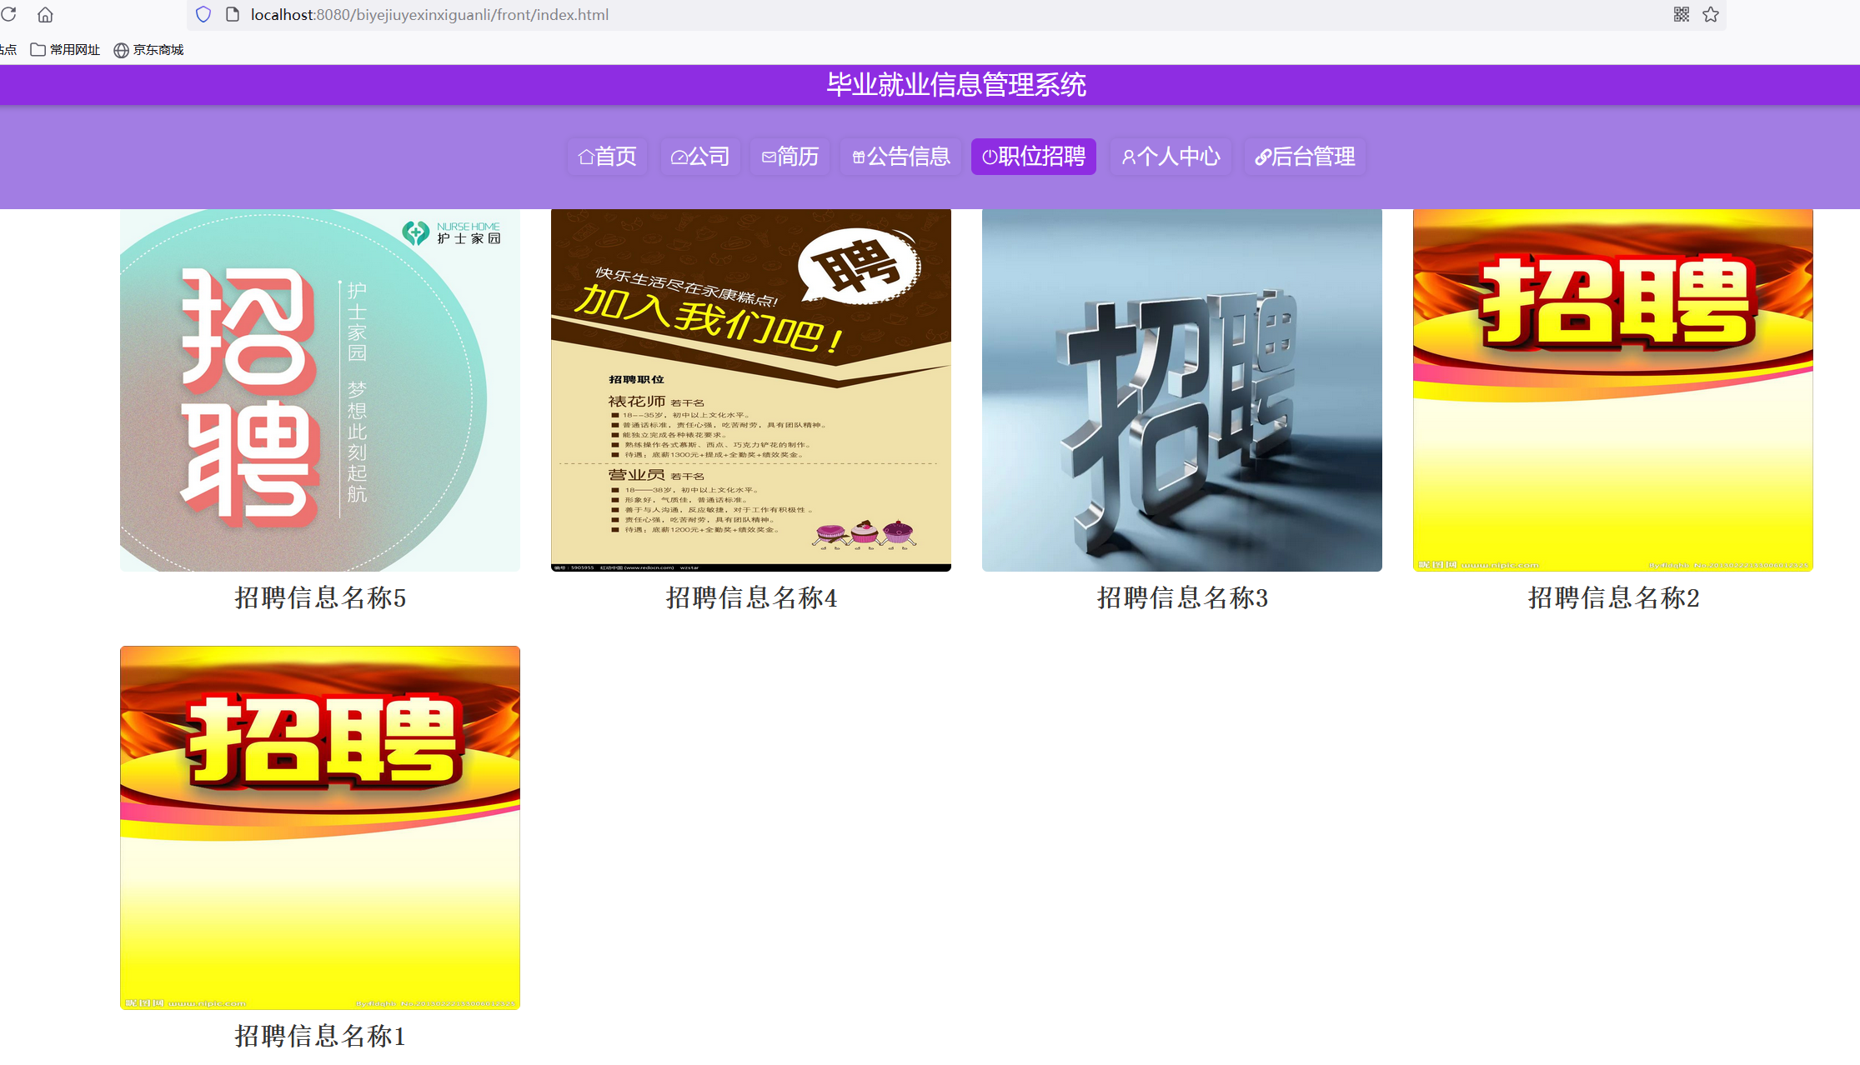
Task: Open the 京东商城 bookmark
Action: [x=148, y=49]
